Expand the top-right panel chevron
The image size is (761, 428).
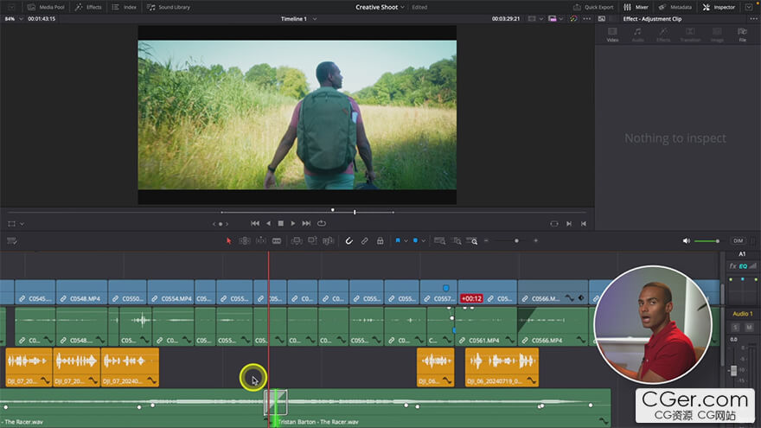(x=749, y=7)
